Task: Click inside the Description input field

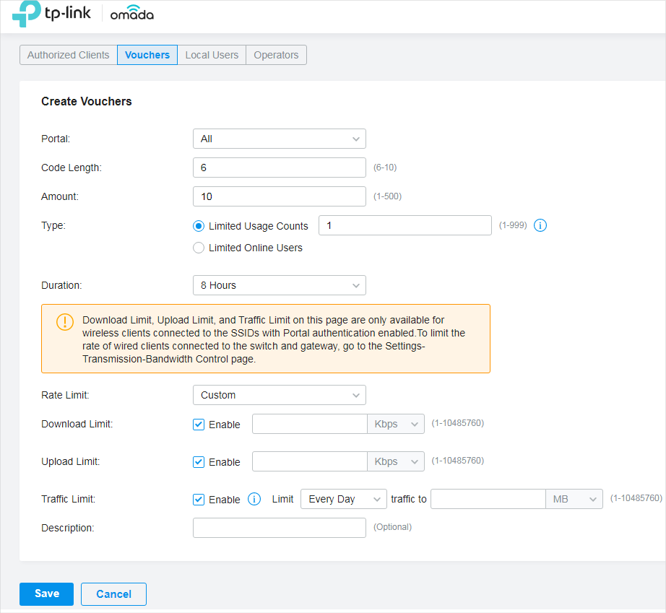Action: point(279,528)
